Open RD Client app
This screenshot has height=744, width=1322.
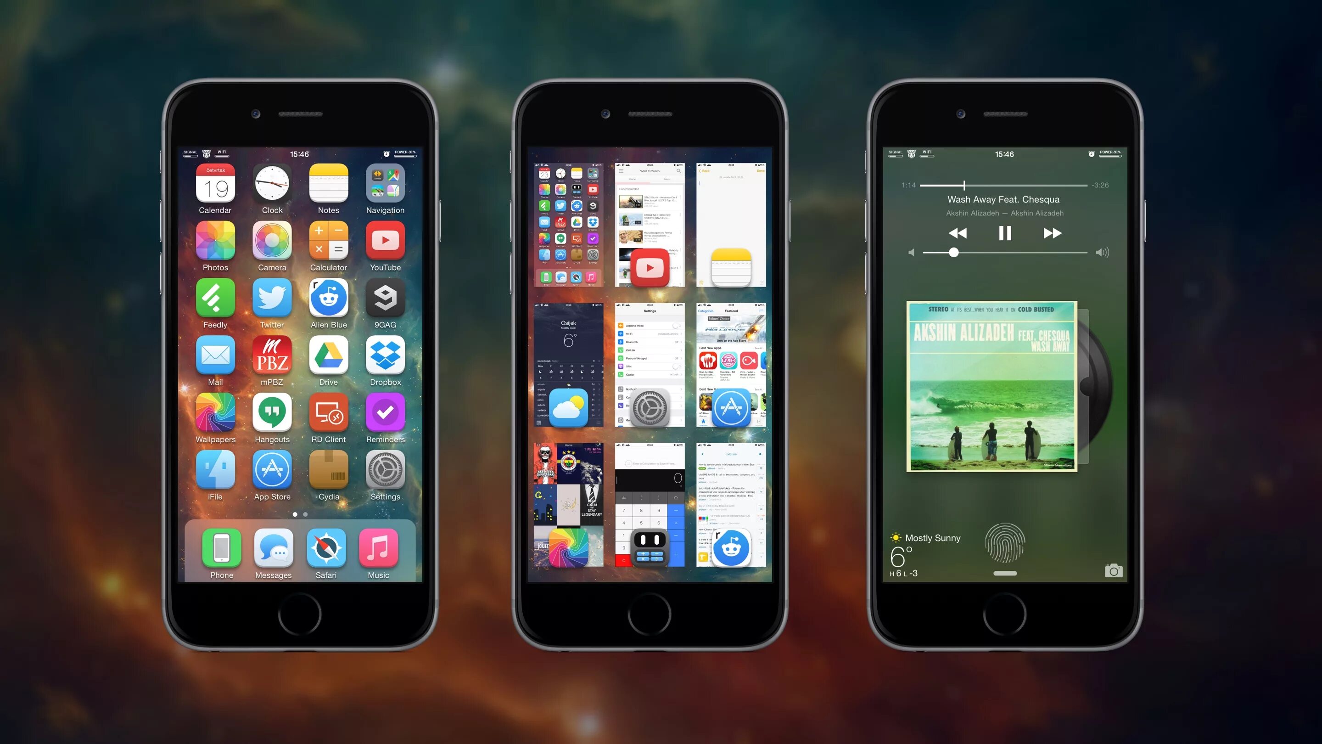click(x=328, y=413)
